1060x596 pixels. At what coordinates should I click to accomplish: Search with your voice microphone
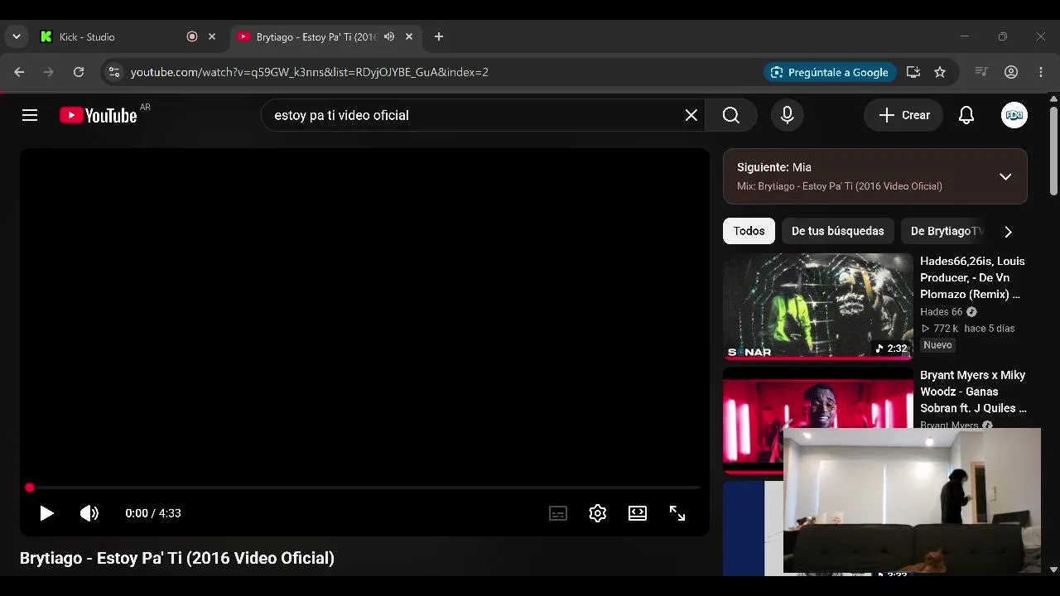coord(788,115)
